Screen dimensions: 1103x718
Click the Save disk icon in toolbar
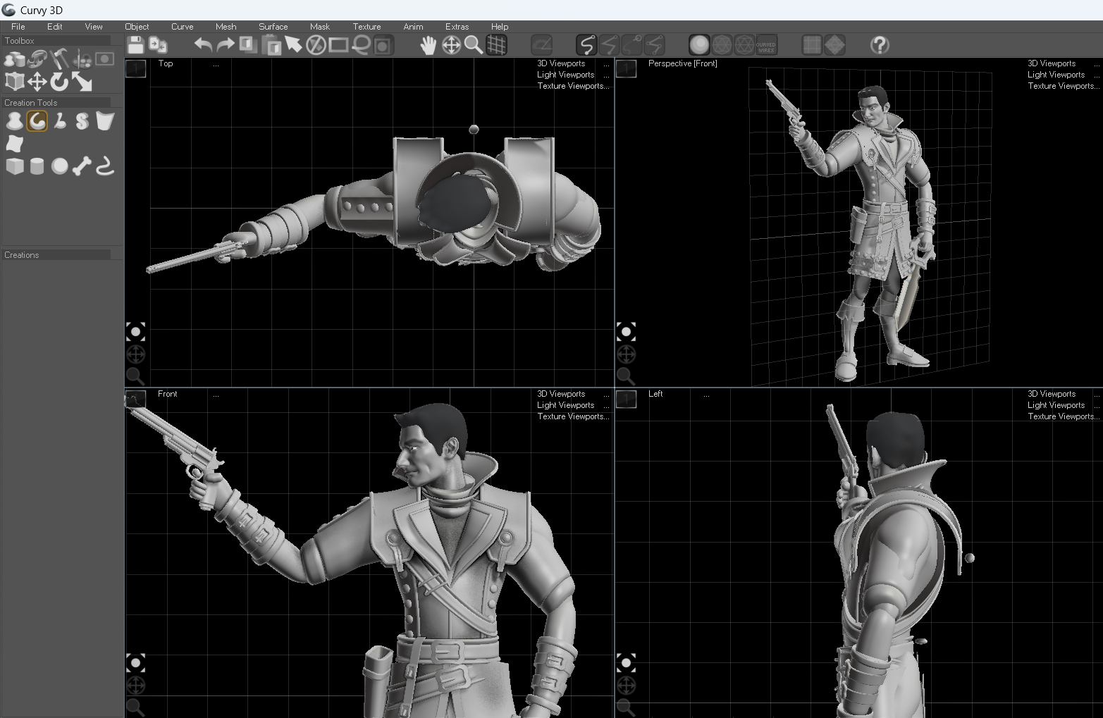(135, 45)
